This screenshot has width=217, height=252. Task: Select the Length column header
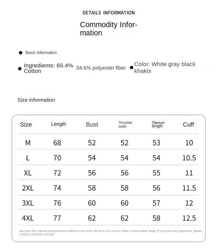tap(59, 124)
